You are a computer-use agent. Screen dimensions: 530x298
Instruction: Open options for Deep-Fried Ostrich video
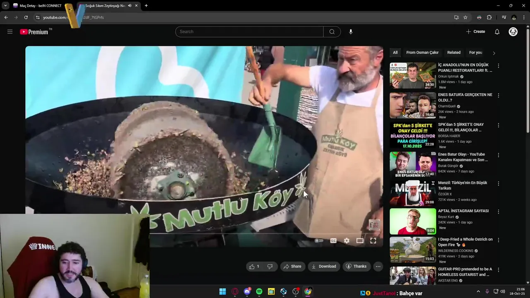pyautogui.click(x=499, y=240)
